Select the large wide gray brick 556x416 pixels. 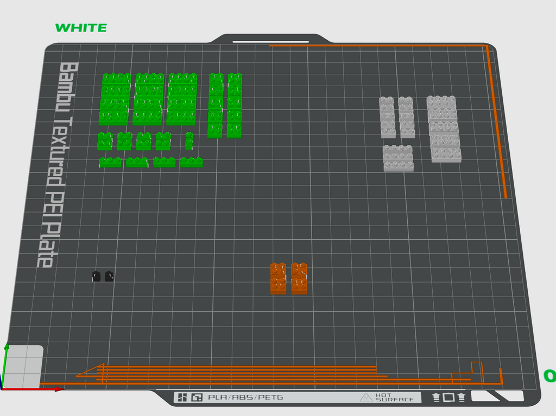pyautogui.click(x=444, y=129)
